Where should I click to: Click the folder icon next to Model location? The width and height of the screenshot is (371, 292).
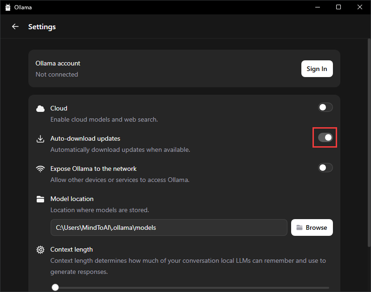click(40, 199)
